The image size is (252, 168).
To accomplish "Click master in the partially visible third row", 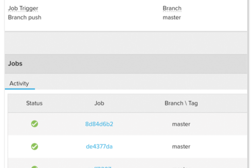I will 181,167.
